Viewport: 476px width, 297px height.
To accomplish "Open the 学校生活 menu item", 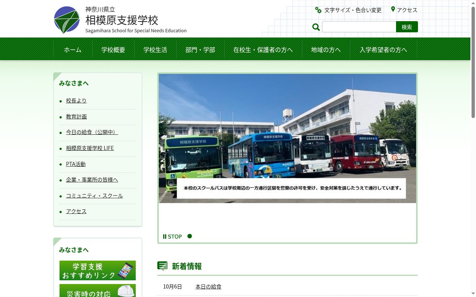I will click(x=155, y=49).
